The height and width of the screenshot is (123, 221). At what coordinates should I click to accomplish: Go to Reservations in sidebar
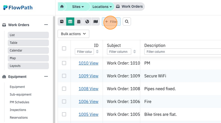[x=19, y=118]
